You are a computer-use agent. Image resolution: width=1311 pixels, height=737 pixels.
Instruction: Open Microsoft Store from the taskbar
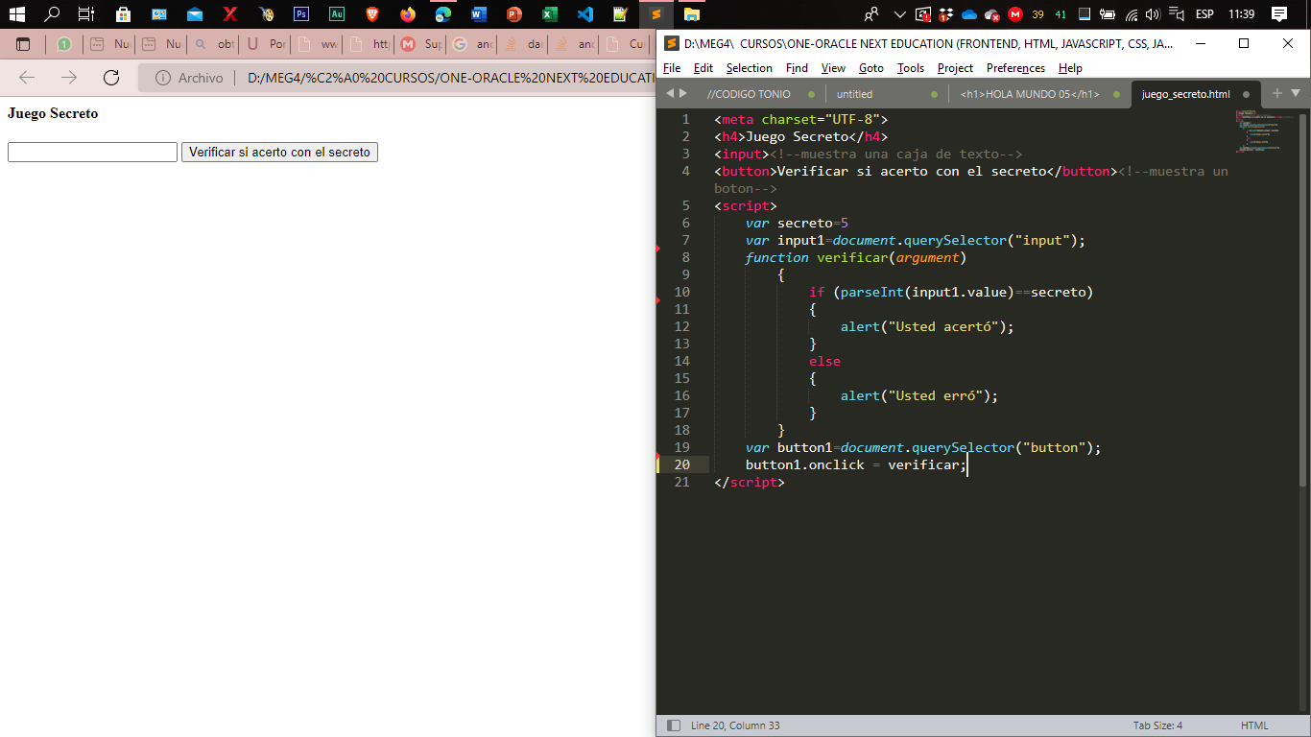124,14
